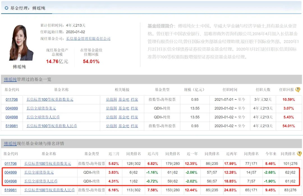The width and height of the screenshot is (303, 196).
Task: Open 长信标普100等权重指数人民币 in performance ranking table
Action: pyautogui.click(x=49, y=190)
